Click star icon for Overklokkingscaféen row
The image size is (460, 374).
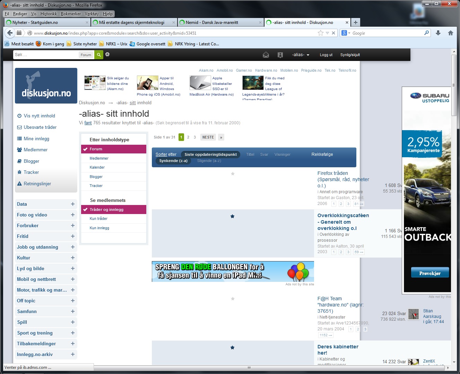point(232,216)
